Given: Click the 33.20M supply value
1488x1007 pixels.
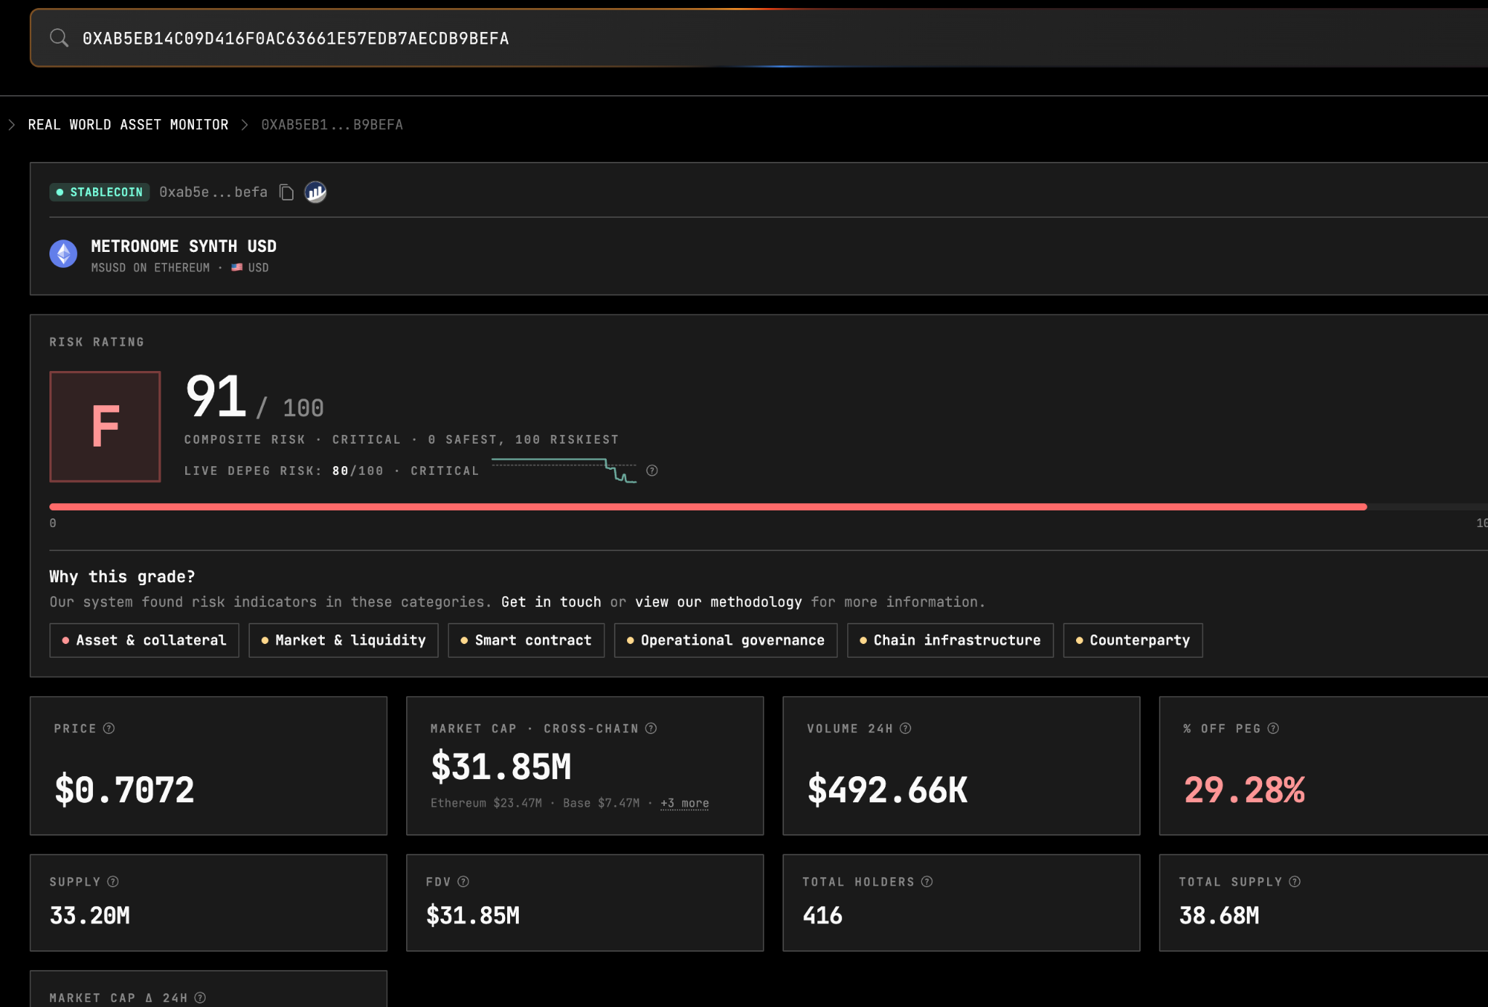Looking at the screenshot, I should (x=90, y=916).
